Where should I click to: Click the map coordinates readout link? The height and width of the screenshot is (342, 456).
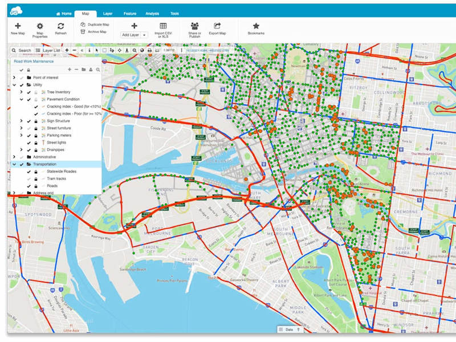pyautogui.click(x=207, y=50)
